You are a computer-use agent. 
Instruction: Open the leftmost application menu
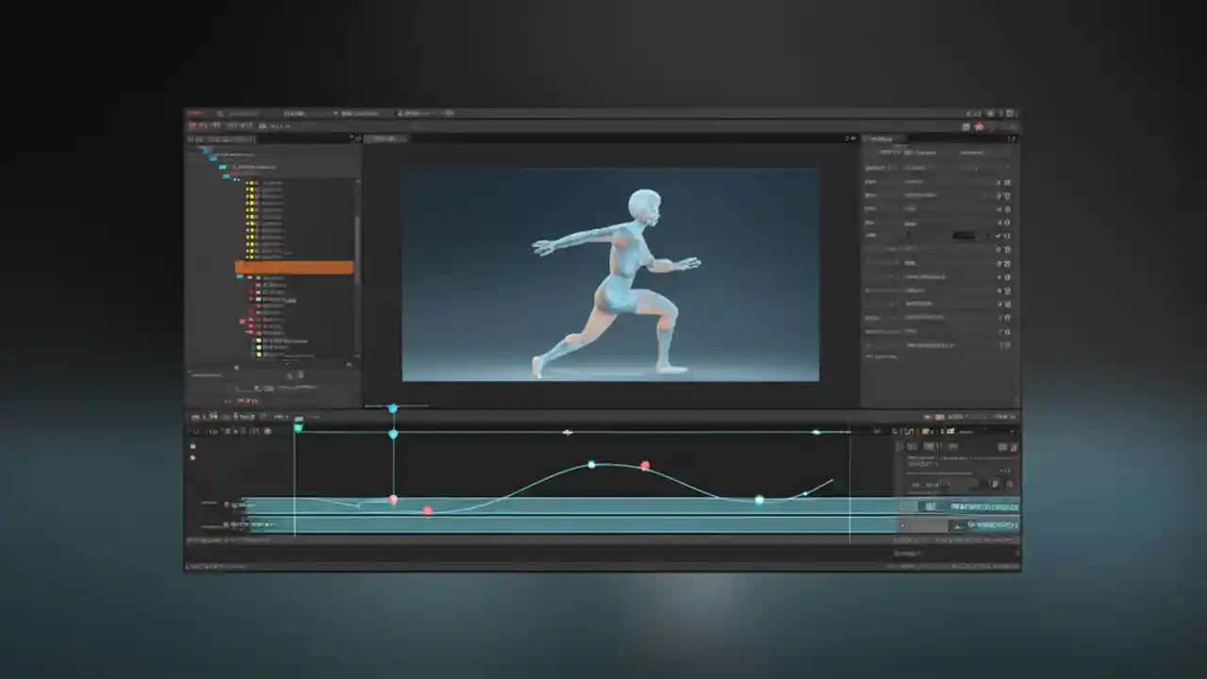[x=196, y=113]
